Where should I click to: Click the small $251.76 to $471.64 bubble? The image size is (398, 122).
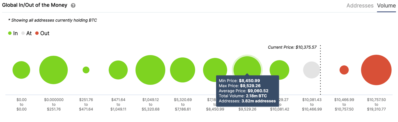86,70
